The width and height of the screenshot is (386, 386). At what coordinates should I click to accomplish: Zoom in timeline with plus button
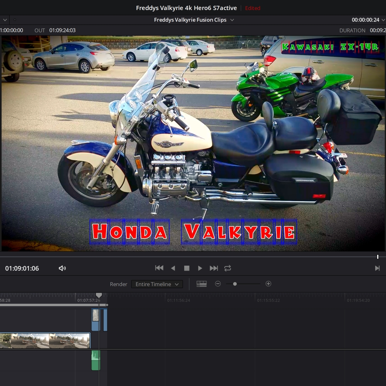269,284
